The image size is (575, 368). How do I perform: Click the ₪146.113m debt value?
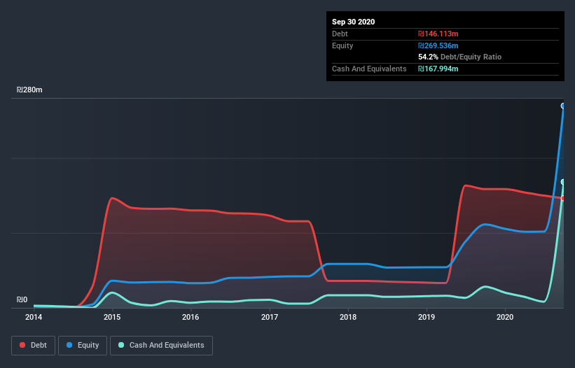pyautogui.click(x=438, y=34)
